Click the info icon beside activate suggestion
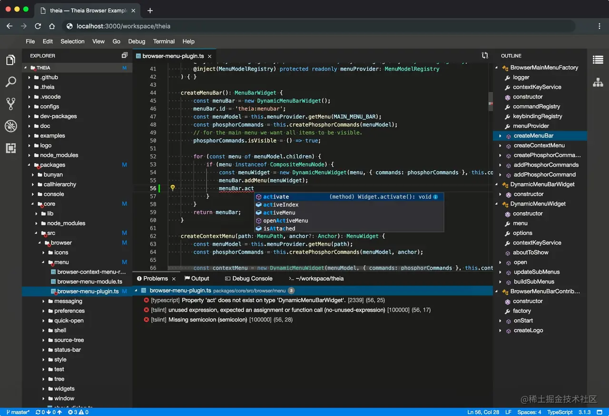Viewport: 609px width, 416px height. 435,197
